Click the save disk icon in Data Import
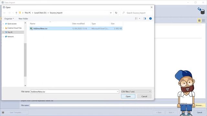The image size is (207, 116). tap(3, 112)
